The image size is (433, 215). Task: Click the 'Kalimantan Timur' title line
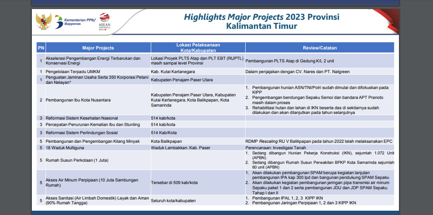click(262, 26)
